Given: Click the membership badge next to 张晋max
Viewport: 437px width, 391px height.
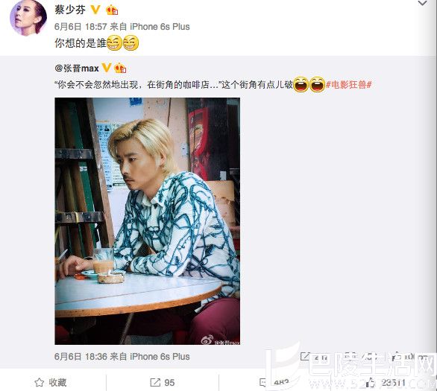Looking at the screenshot, I should pos(120,69).
